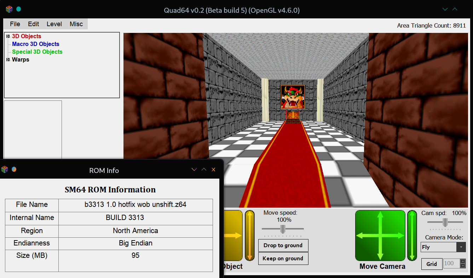473x278 pixels.
Task: Click the ROM Info window app icon
Action: click(5, 169)
